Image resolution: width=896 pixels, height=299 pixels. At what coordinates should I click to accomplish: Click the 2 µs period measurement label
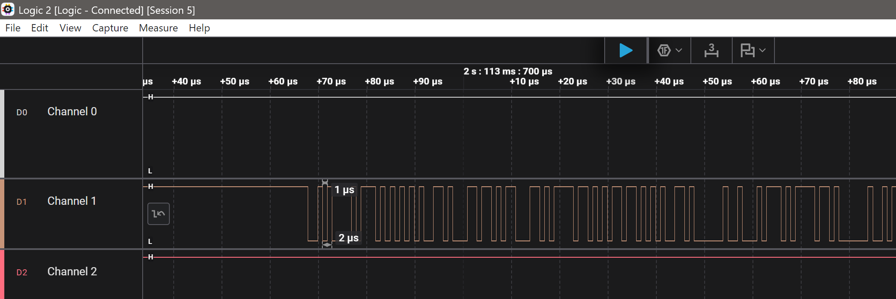(348, 238)
